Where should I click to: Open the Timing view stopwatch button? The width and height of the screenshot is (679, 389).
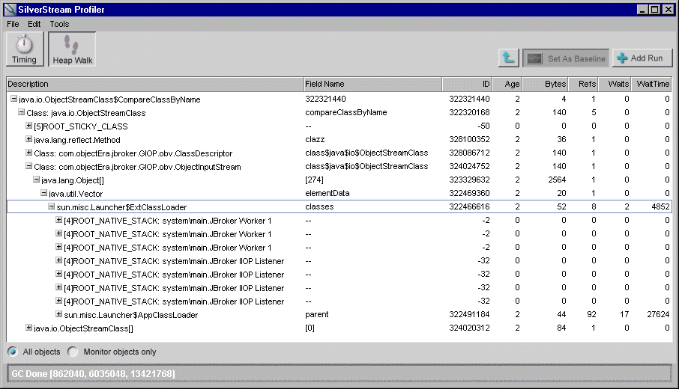pos(25,49)
